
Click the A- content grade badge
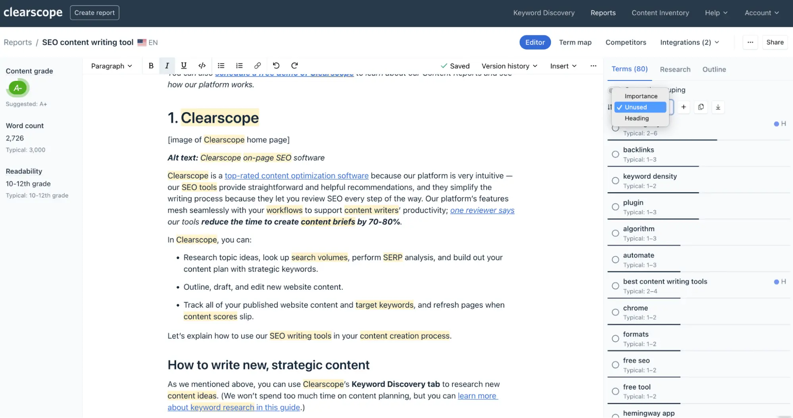(18, 88)
